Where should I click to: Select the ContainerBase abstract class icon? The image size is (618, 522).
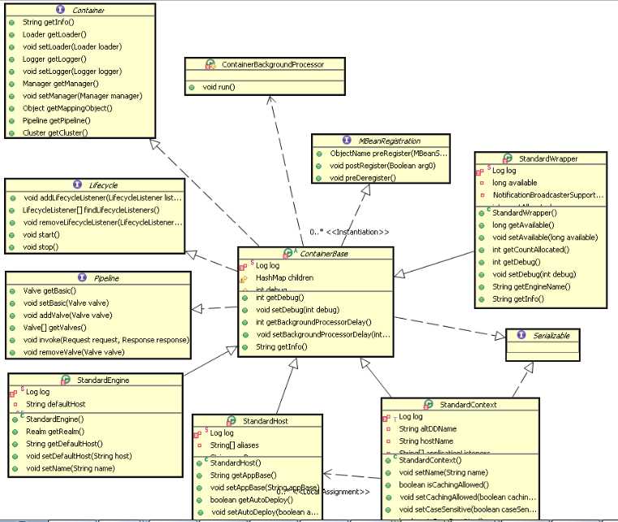point(288,254)
